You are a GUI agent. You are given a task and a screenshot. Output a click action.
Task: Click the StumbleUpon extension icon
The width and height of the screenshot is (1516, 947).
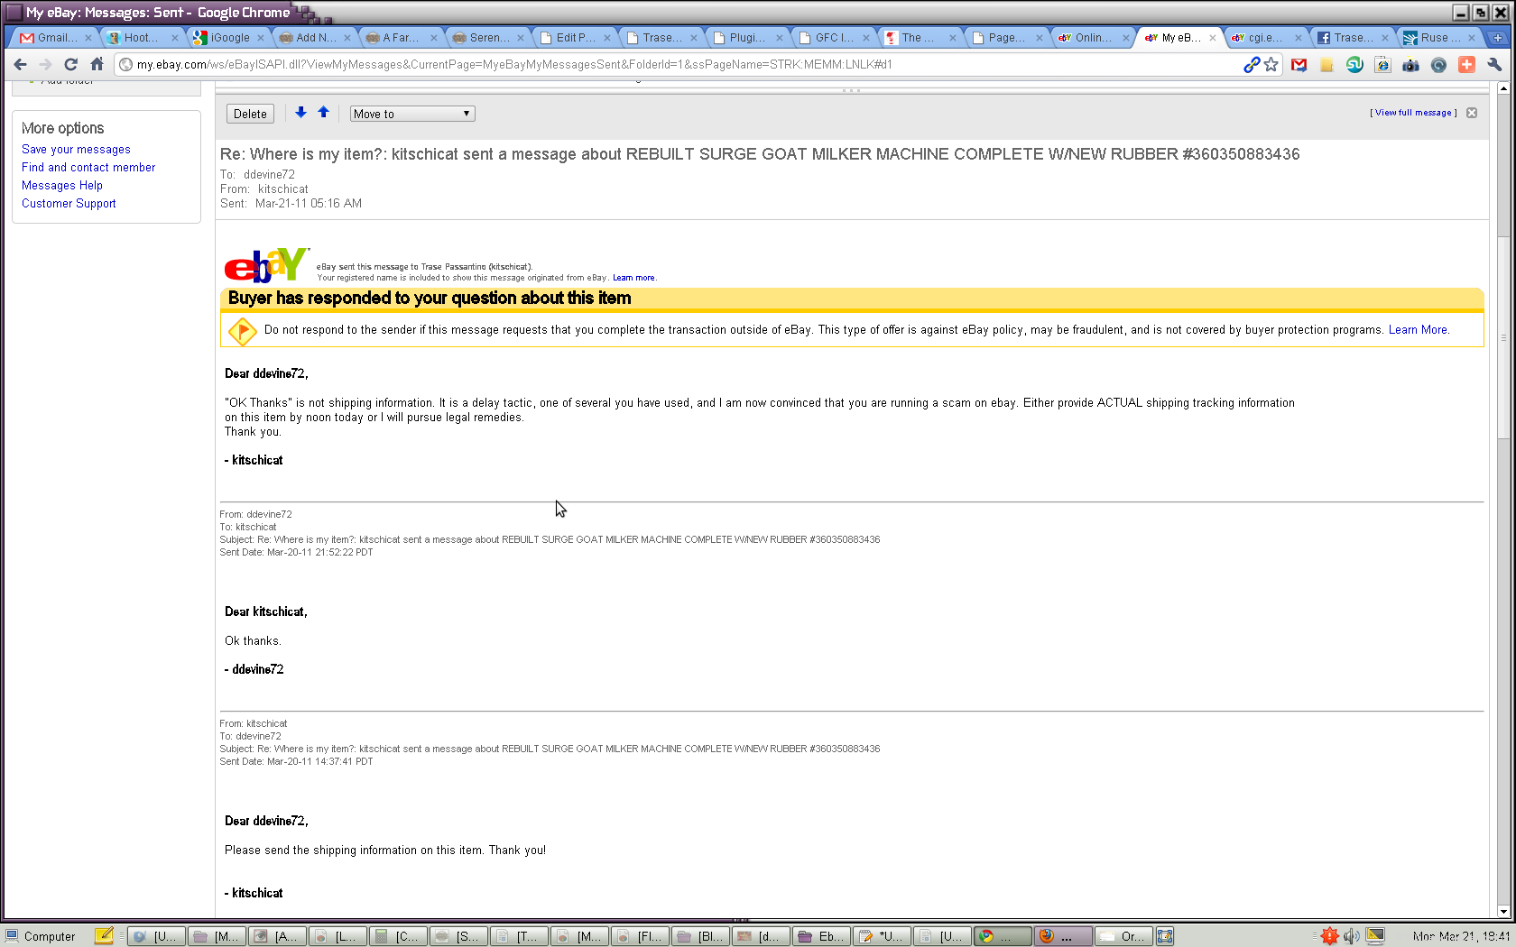(1354, 64)
